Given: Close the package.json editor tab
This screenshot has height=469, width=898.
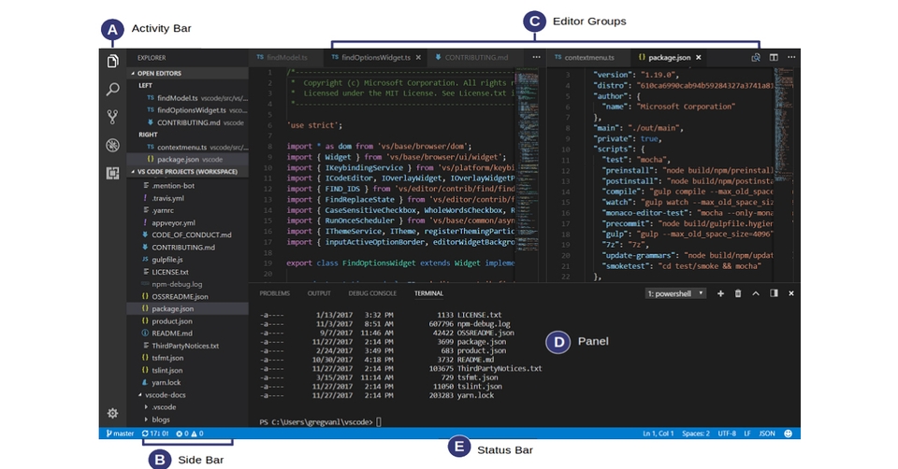Looking at the screenshot, I should tap(699, 57).
